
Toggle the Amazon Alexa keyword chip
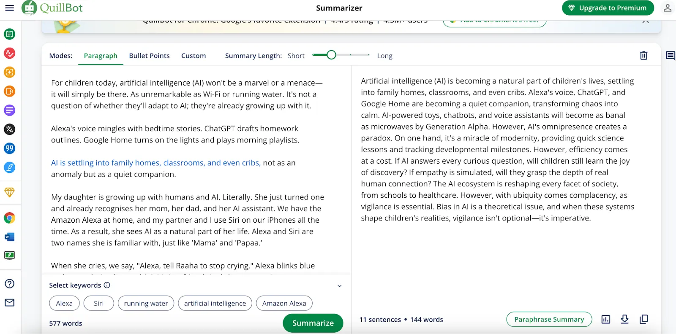pyautogui.click(x=284, y=303)
